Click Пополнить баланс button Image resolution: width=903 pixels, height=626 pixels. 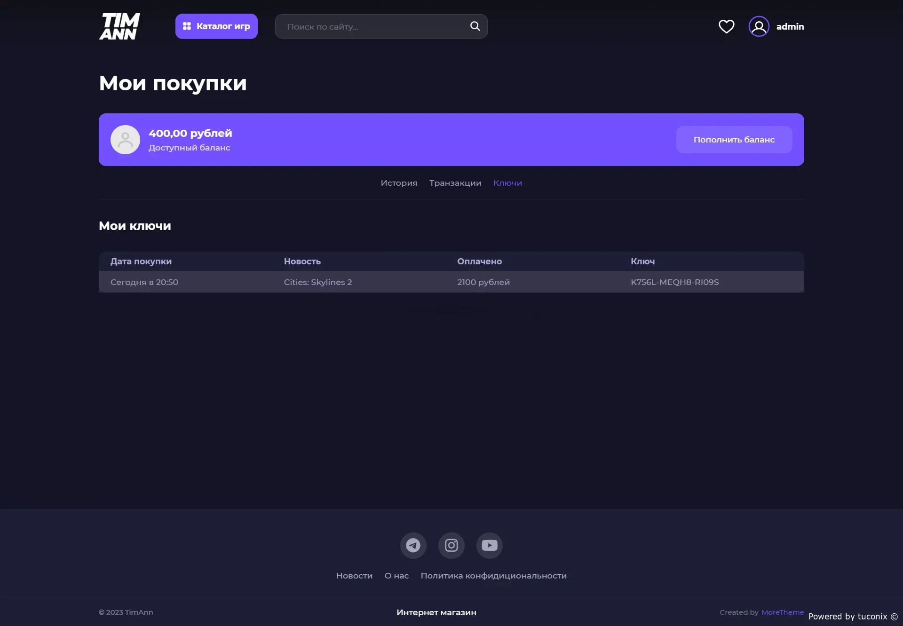(x=734, y=140)
